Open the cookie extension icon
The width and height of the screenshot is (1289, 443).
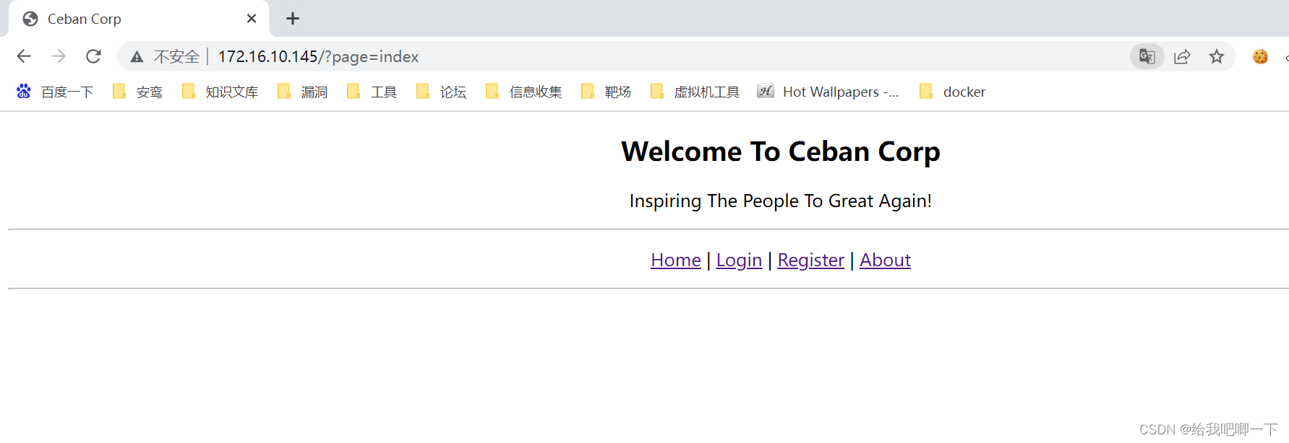(x=1260, y=56)
